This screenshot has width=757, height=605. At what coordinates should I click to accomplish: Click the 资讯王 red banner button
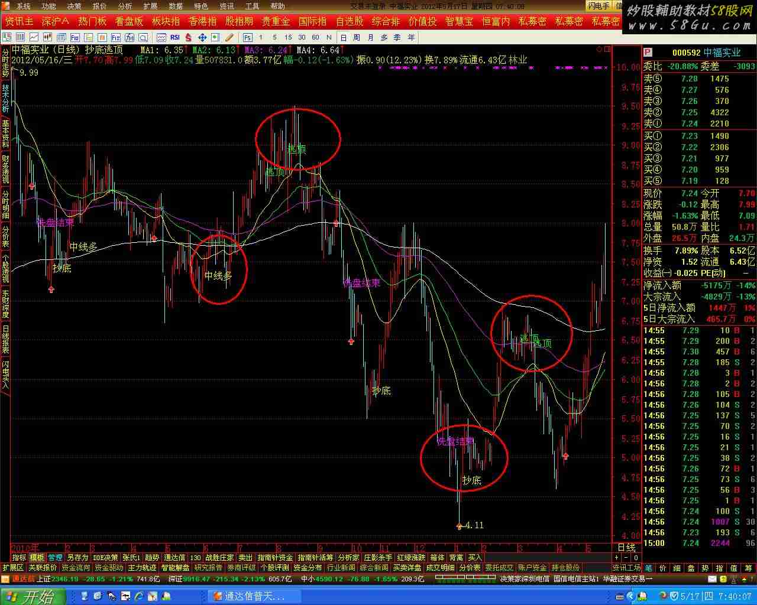pyautogui.click(x=20, y=21)
